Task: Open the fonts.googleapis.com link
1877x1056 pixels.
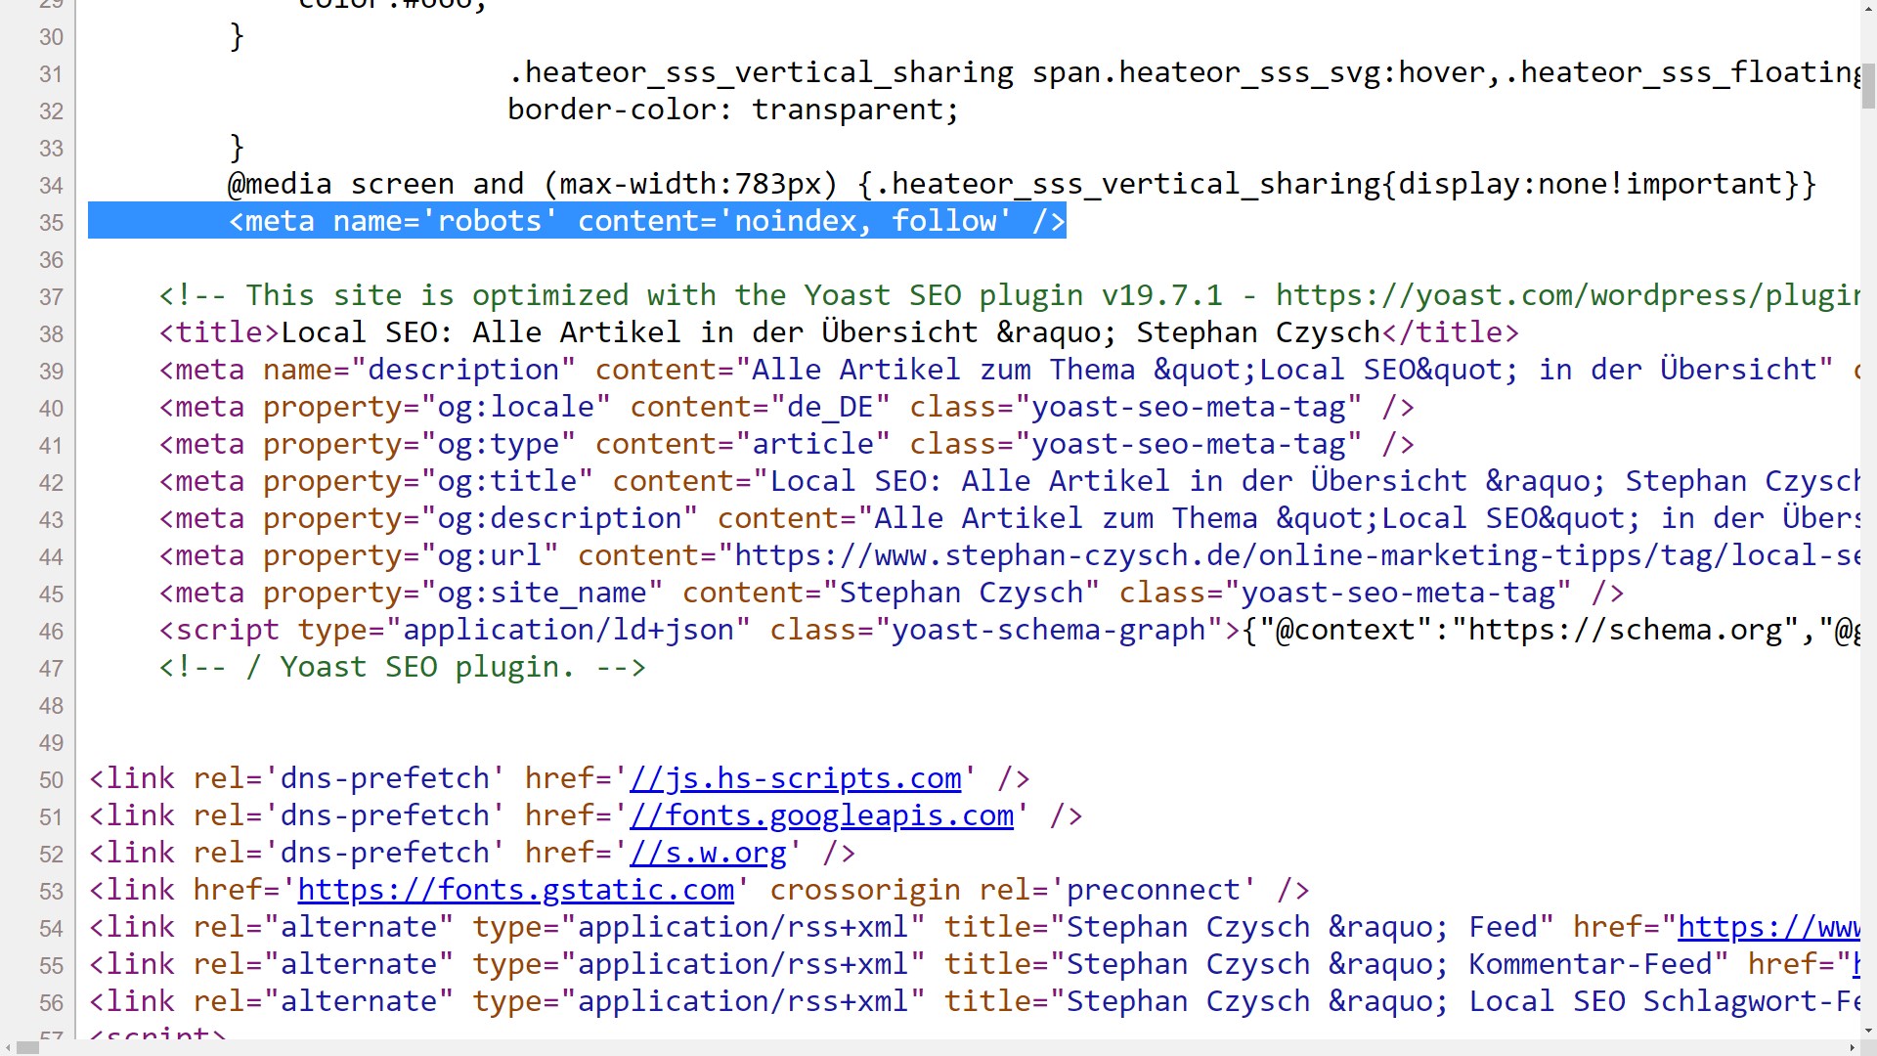Action: tap(821, 815)
